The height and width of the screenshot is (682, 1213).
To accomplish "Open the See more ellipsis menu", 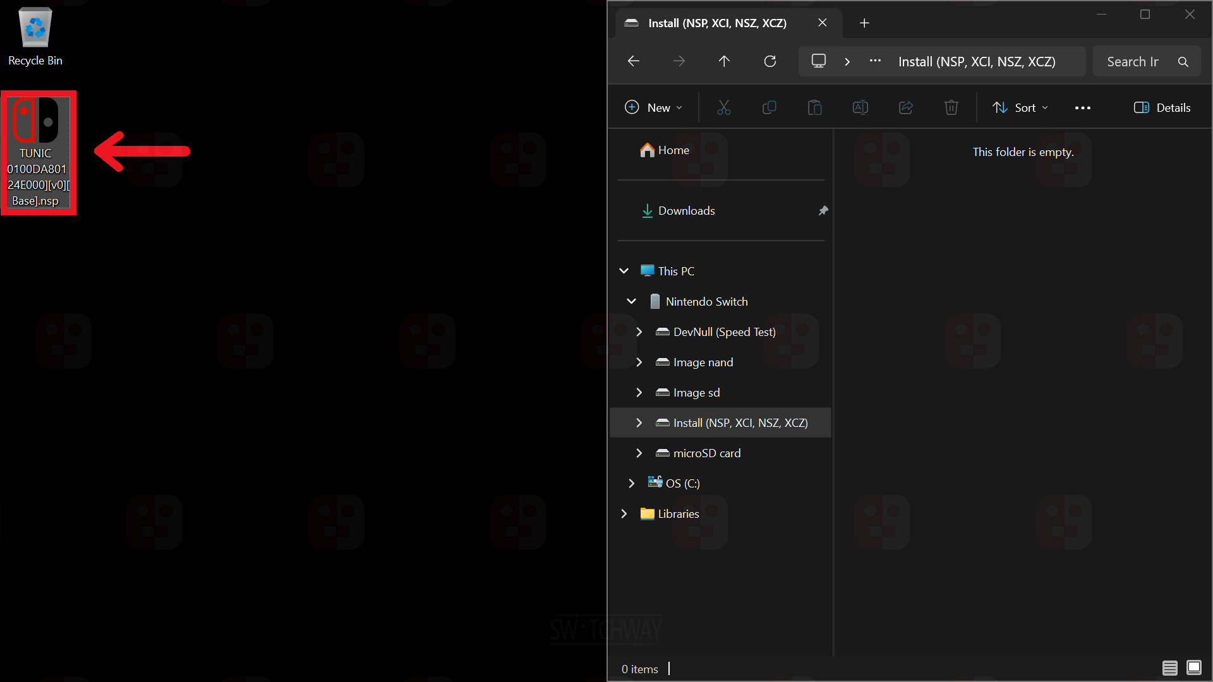I will coord(1082,108).
